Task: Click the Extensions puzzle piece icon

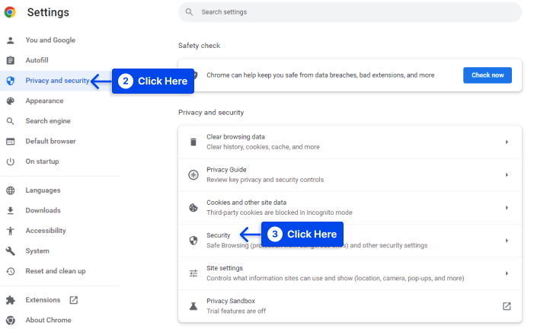Action: pyautogui.click(x=11, y=300)
